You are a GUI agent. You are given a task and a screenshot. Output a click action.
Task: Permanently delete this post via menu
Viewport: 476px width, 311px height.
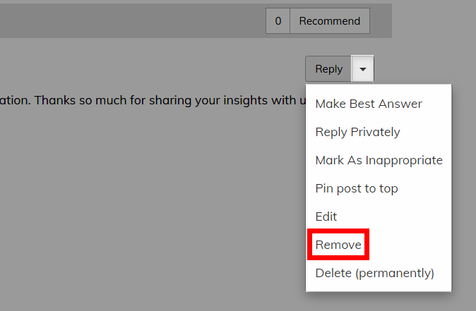coord(374,273)
